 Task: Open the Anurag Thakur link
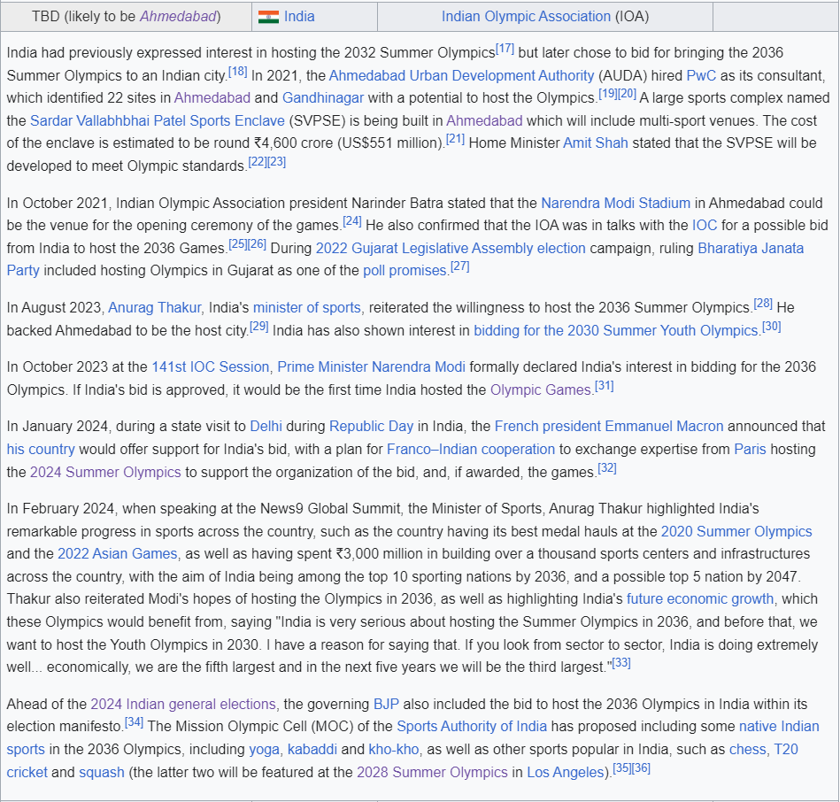coord(154,307)
